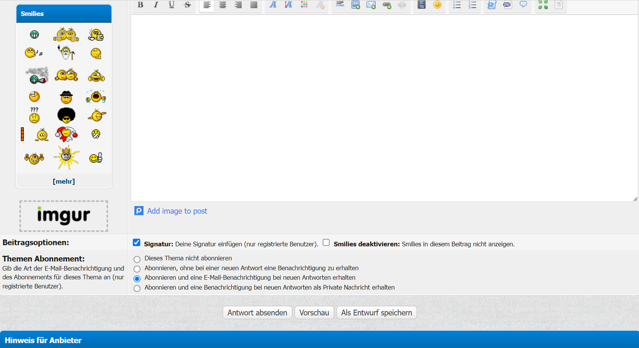Image resolution: width=639 pixels, height=348 pixels.
Task: Insert an email link
Action: coord(371,5)
